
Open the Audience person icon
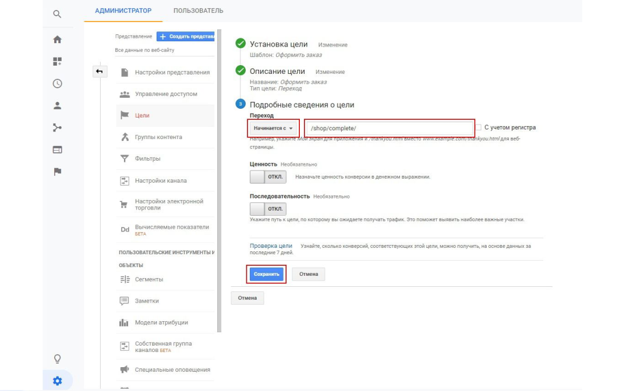[58, 105]
